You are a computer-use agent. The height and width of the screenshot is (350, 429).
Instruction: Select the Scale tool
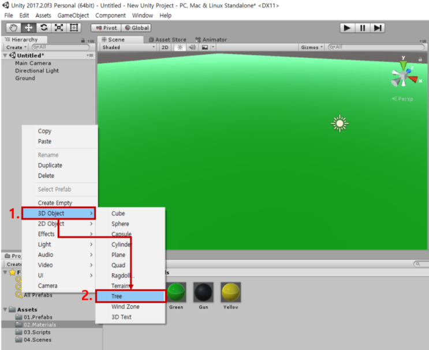tap(58, 28)
